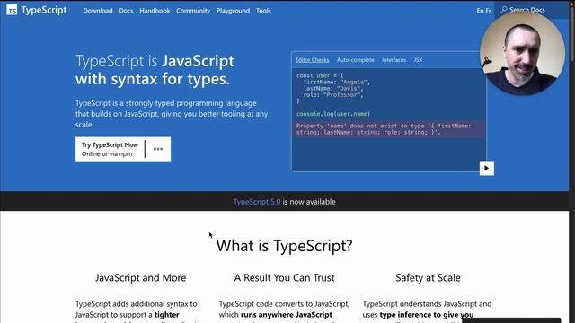
Task: Click 'TypeScript is JavaScript with syntax for types' headline
Action: tap(155, 70)
